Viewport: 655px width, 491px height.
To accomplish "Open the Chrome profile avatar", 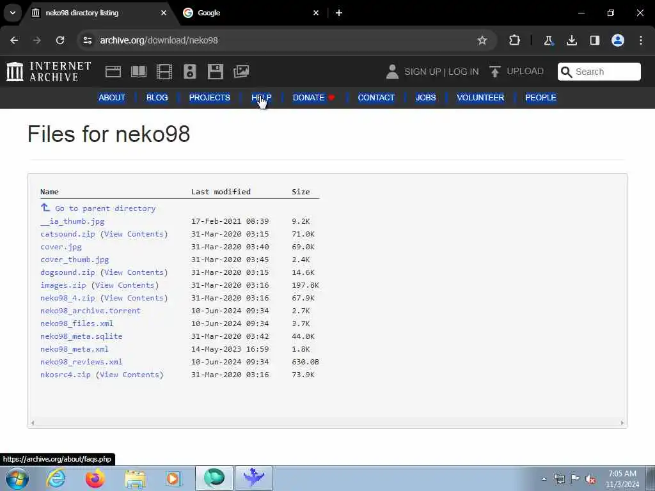I will [617, 40].
